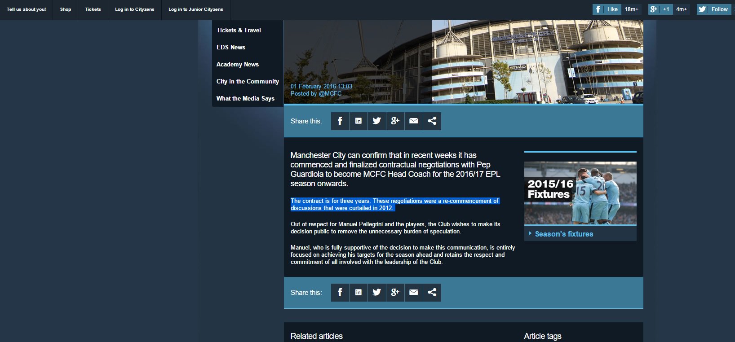Select Tickets & Travel in sidebar menu
The height and width of the screenshot is (342, 735).
pyautogui.click(x=239, y=30)
